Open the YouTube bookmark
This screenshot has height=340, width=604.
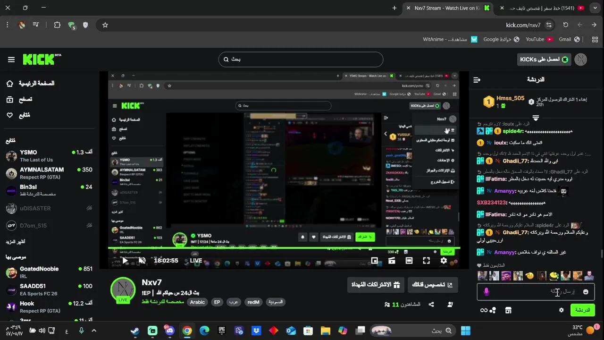coord(539,40)
